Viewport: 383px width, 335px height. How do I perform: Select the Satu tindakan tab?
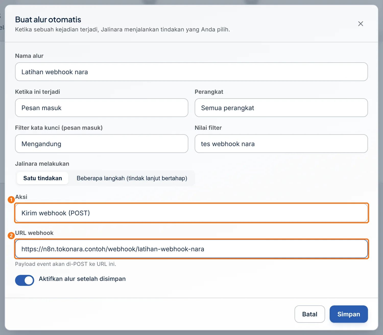(x=43, y=178)
